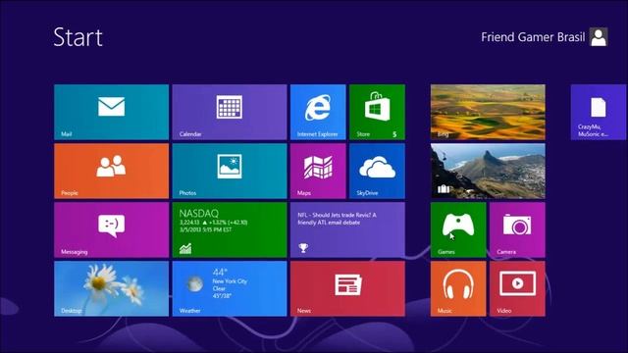Open the Calendar tile
This screenshot has width=628, height=353.
point(230,112)
